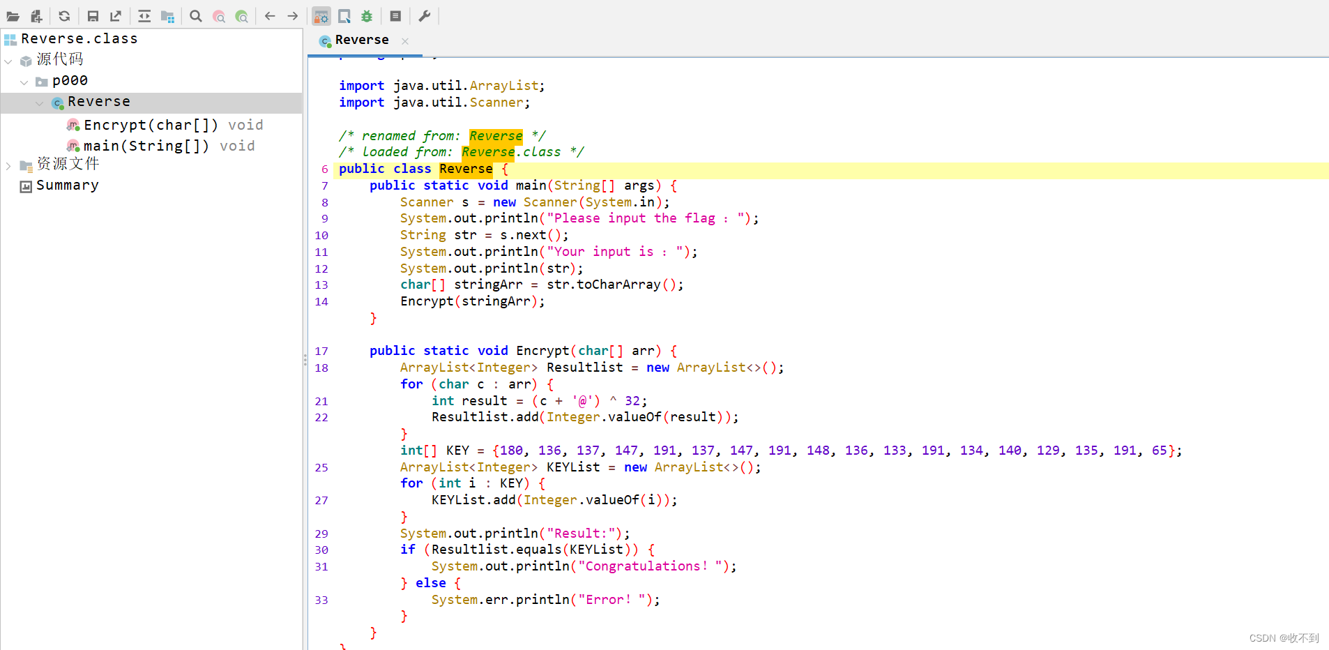The width and height of the screenshot is (1329, 650).
Task: Click line number 17 in gutter
Action: (321, 352)
